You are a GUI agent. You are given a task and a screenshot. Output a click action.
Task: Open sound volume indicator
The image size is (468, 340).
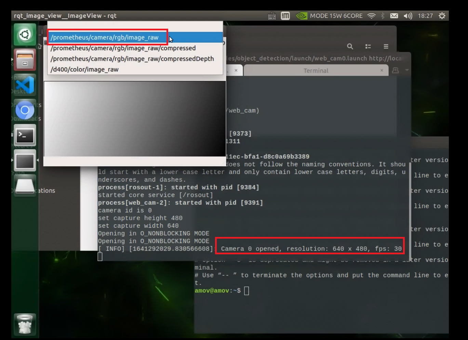point(408,16)
